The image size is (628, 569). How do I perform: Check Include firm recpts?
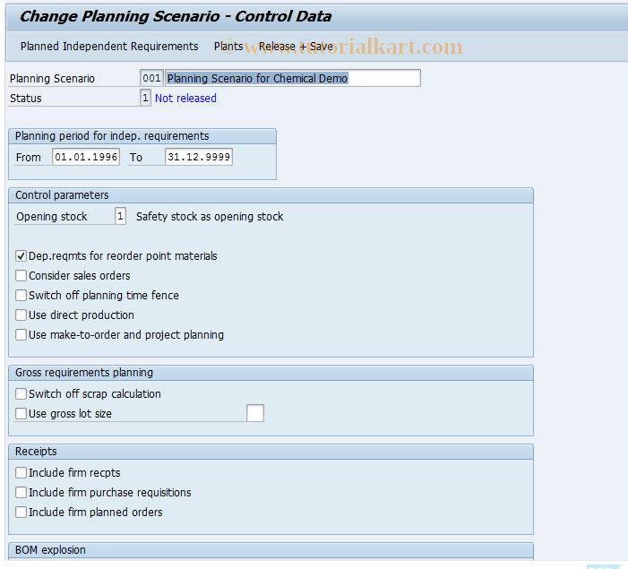click(x=22, y=473)
